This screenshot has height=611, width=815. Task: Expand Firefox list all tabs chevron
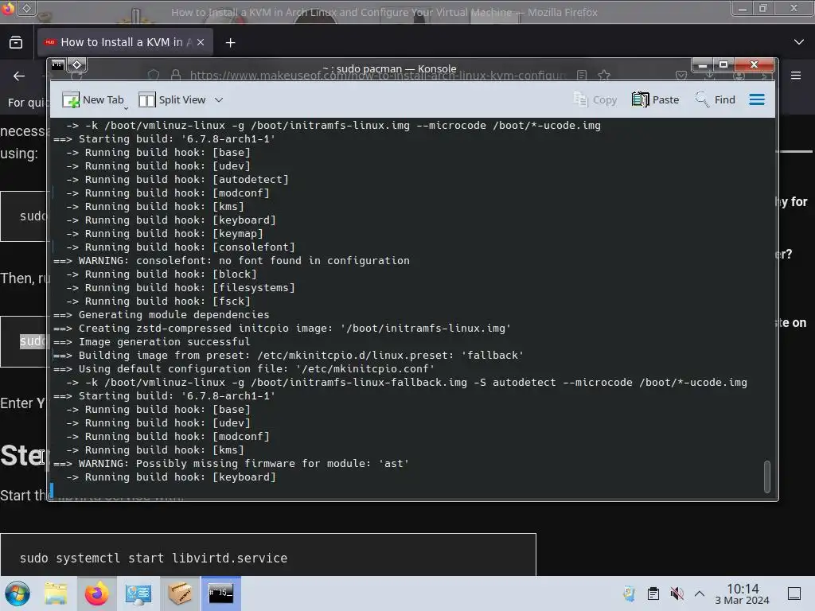tap(799, 42)
